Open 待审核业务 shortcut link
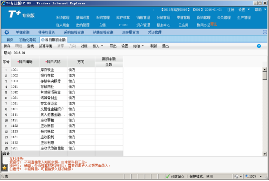This screenshot has height=181, width=269. point(47,32)
